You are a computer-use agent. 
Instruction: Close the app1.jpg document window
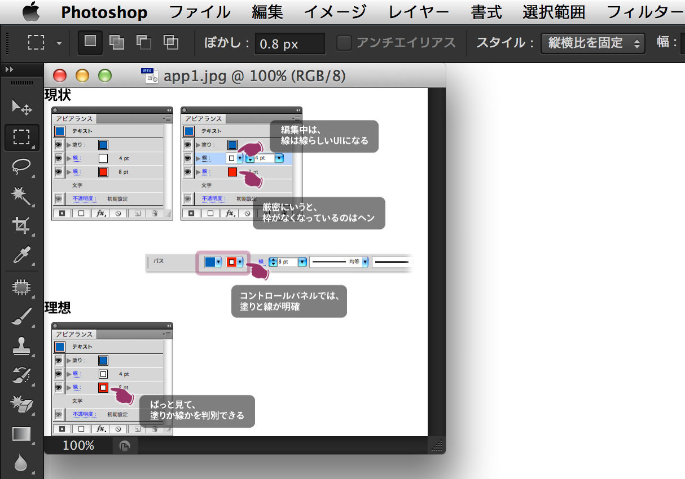point(60,76)
